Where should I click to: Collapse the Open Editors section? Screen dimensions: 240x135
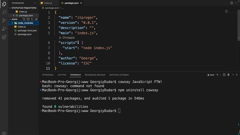pos(10,8)
